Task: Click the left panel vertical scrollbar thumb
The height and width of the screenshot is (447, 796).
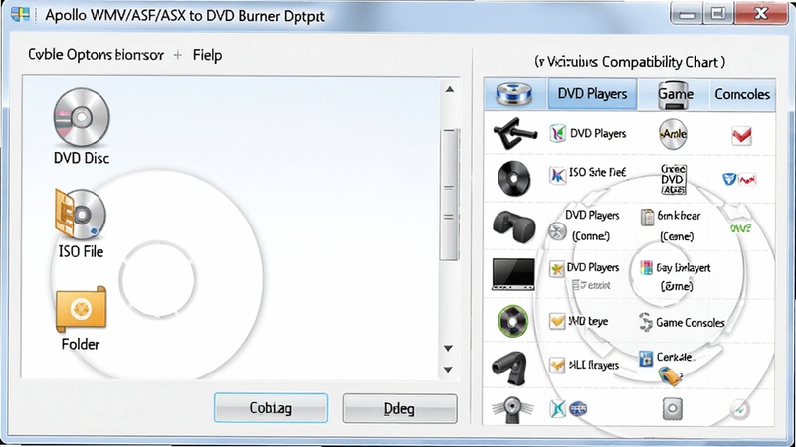Action: pyautogui.click(x=449, y=195)
